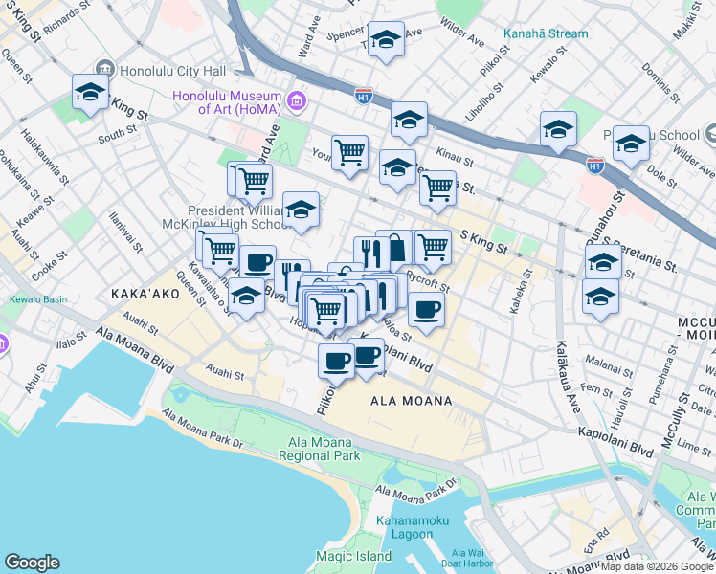Viewport: 716px width, 574px height.
Task: Select the Malanai St label
Action: point(609,366)
